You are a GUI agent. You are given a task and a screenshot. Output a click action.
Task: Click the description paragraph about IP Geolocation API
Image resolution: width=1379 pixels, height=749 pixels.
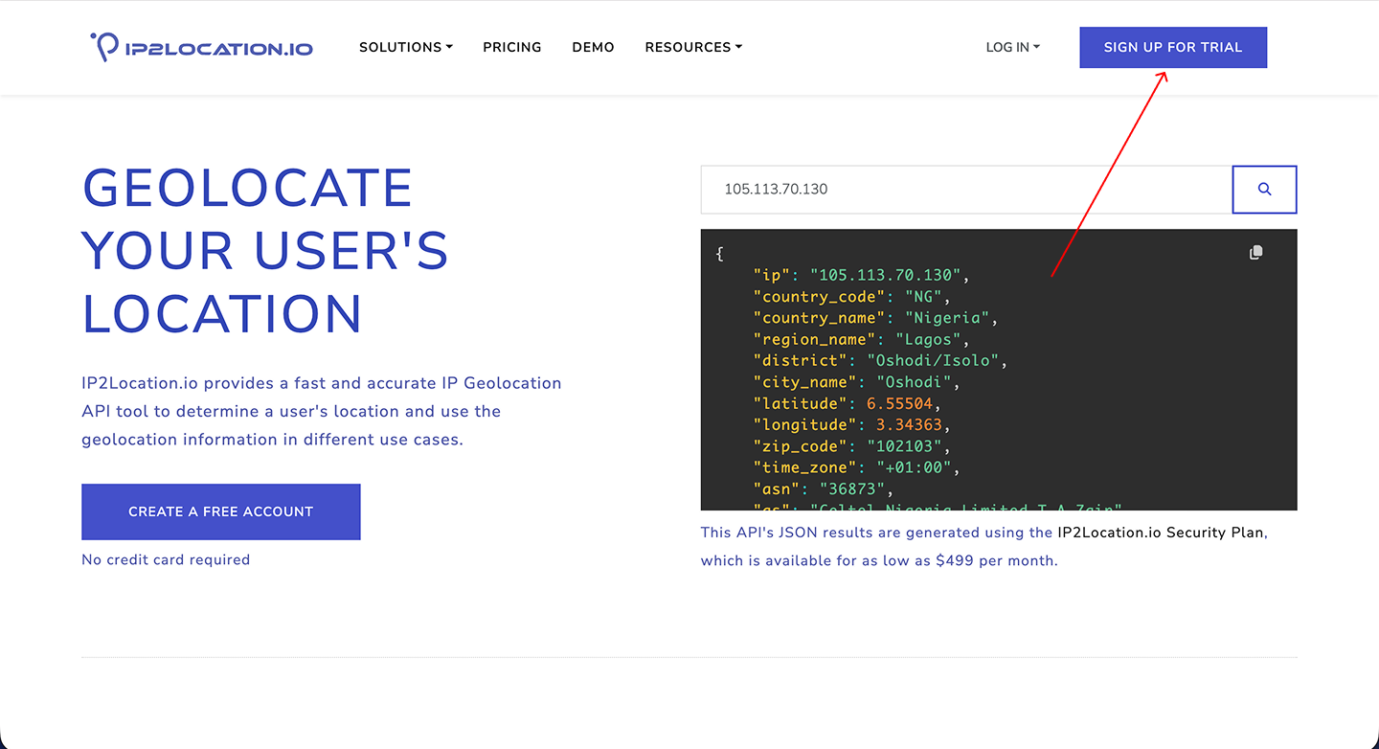tap(322, 411)
